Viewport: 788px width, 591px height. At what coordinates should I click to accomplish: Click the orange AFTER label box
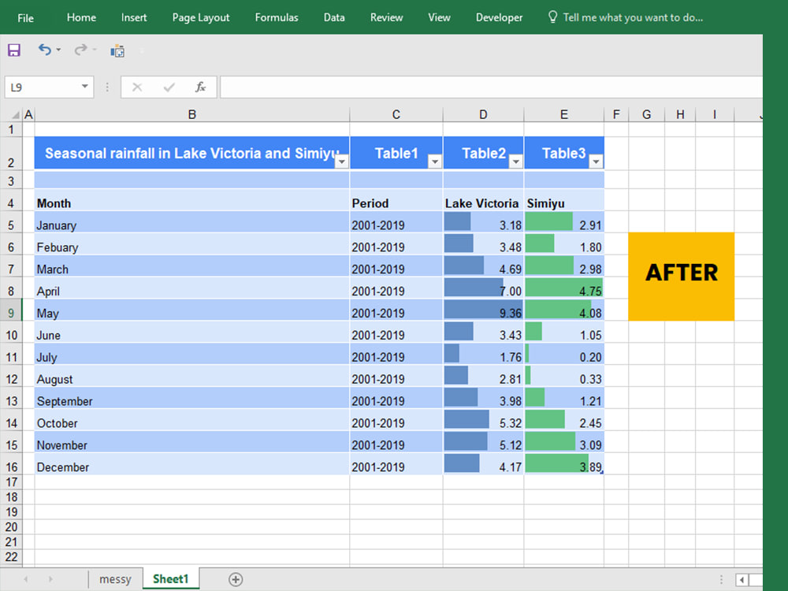pos(681,277)
